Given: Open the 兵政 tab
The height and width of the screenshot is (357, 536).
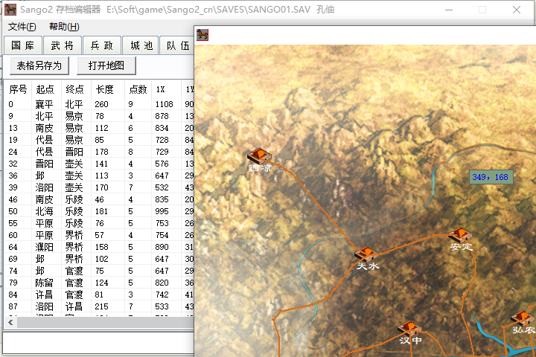Looking at the screenshot, I should (x=100, y=46).
